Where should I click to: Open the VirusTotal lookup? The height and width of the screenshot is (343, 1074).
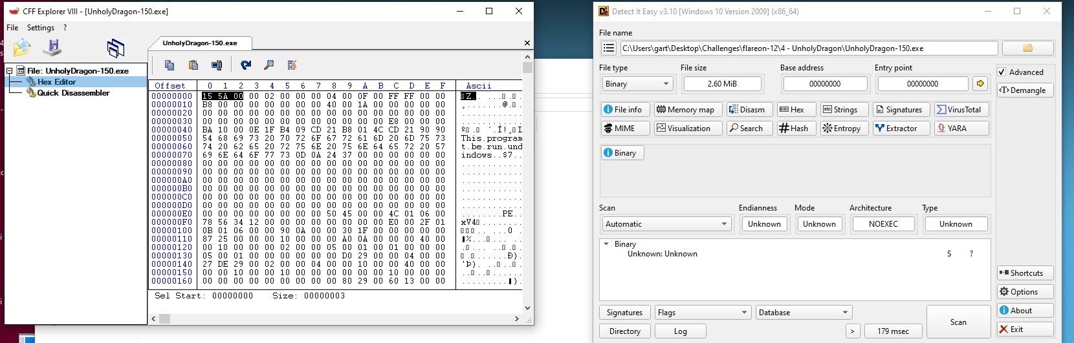pyautogui.click(x=961, y=109)
